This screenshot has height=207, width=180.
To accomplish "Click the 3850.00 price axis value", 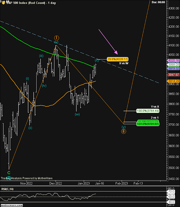I will tap(174, 94).
